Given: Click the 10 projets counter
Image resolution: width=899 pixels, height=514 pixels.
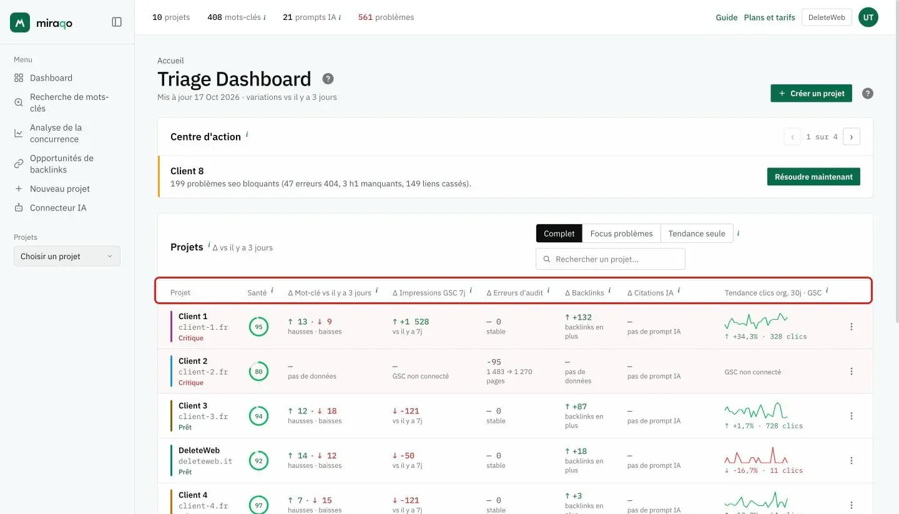Looking at the screenshot, I should tap(171, 17).
